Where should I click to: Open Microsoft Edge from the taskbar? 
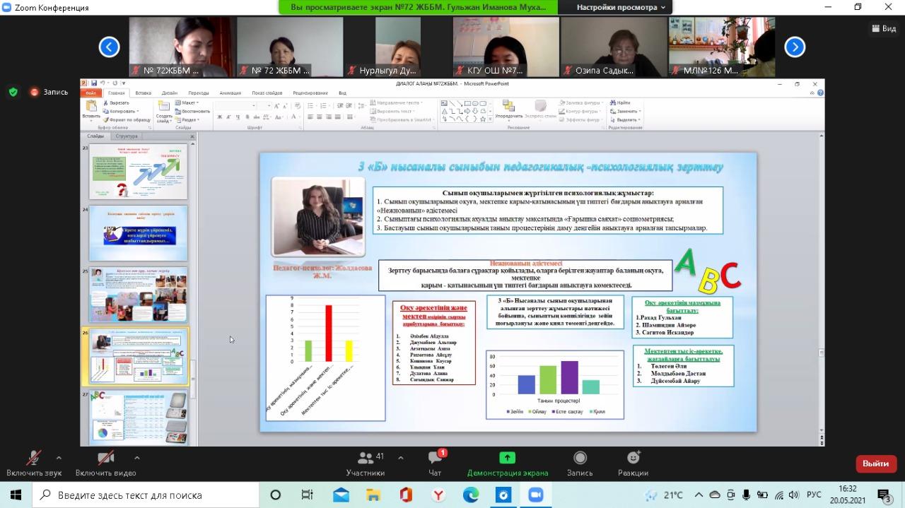click(470, 495)
